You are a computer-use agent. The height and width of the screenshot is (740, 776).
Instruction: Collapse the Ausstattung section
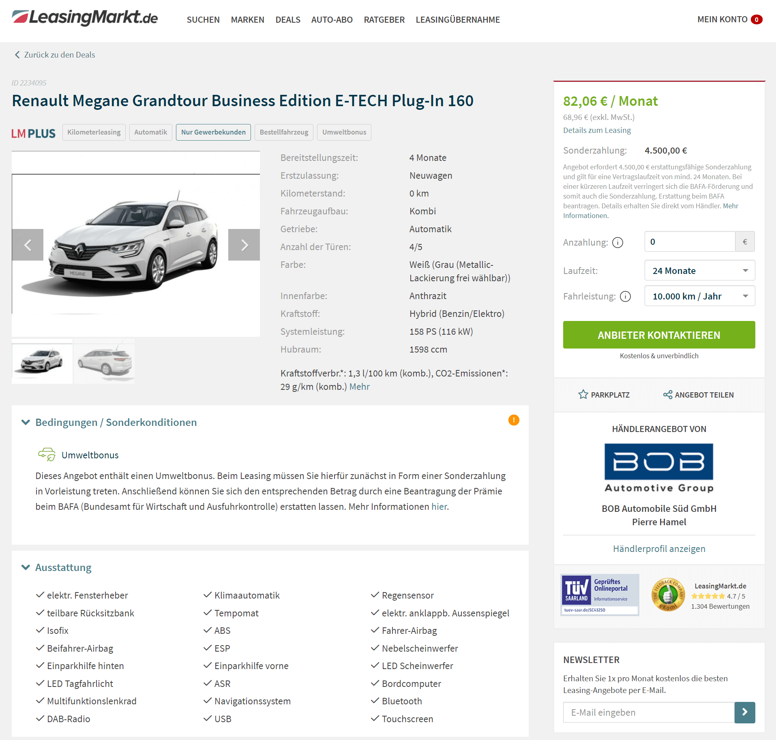coord(26,567)
